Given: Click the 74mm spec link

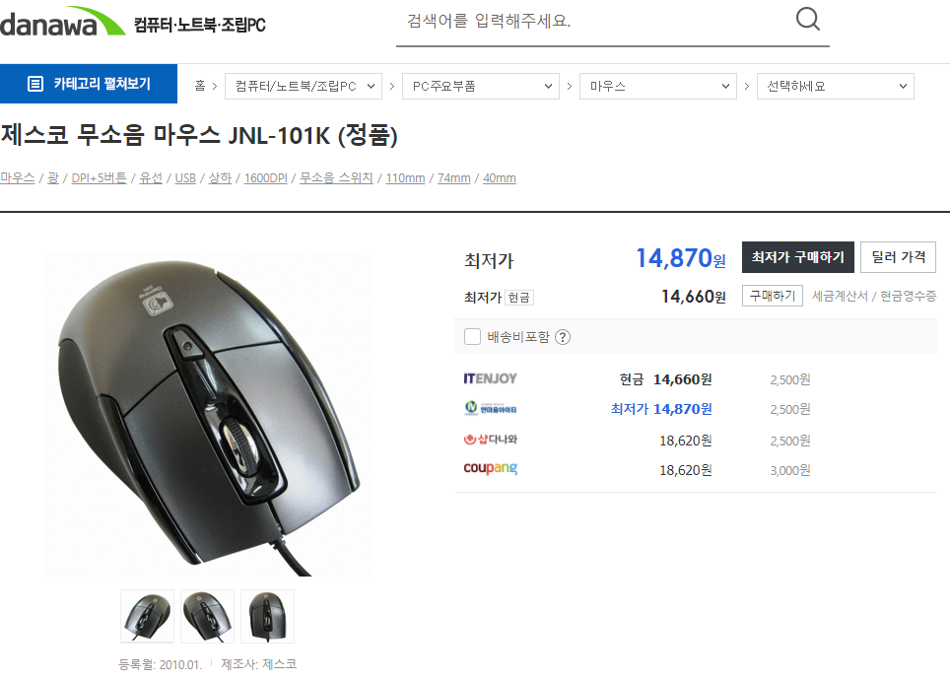Looking at the screenshot, I should point(453,178).
